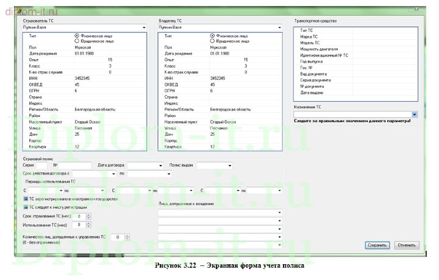Viewport: 439px width, 280px height.
Task: Tick ТС следует к месту регистрации checkbox
Action: coord(26,207)
